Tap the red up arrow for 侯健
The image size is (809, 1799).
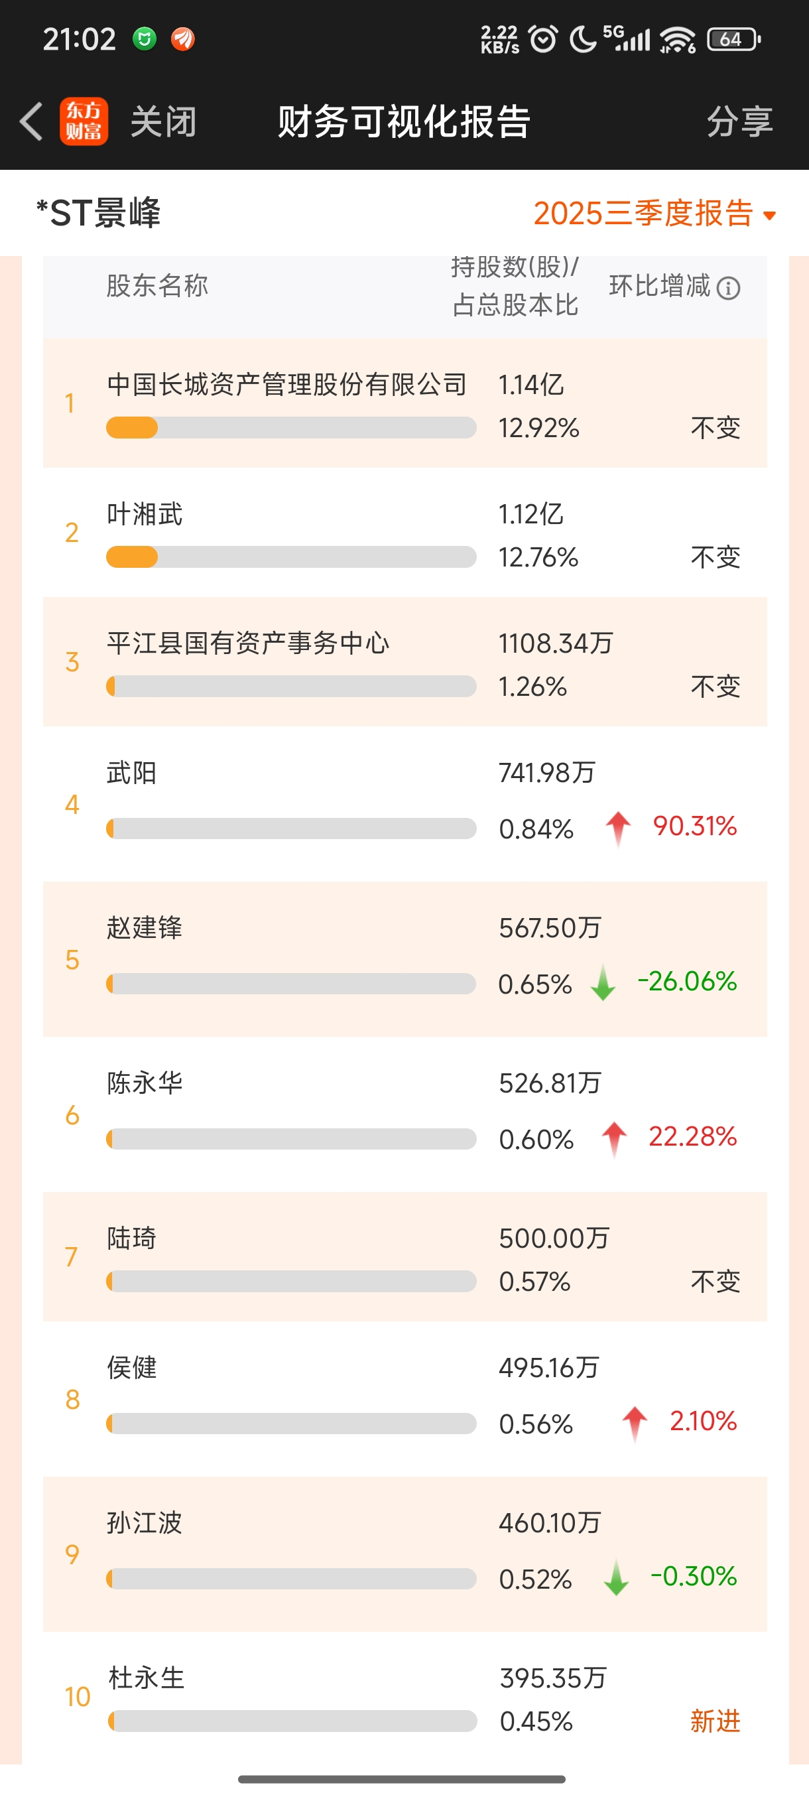tap(635, 1423)
